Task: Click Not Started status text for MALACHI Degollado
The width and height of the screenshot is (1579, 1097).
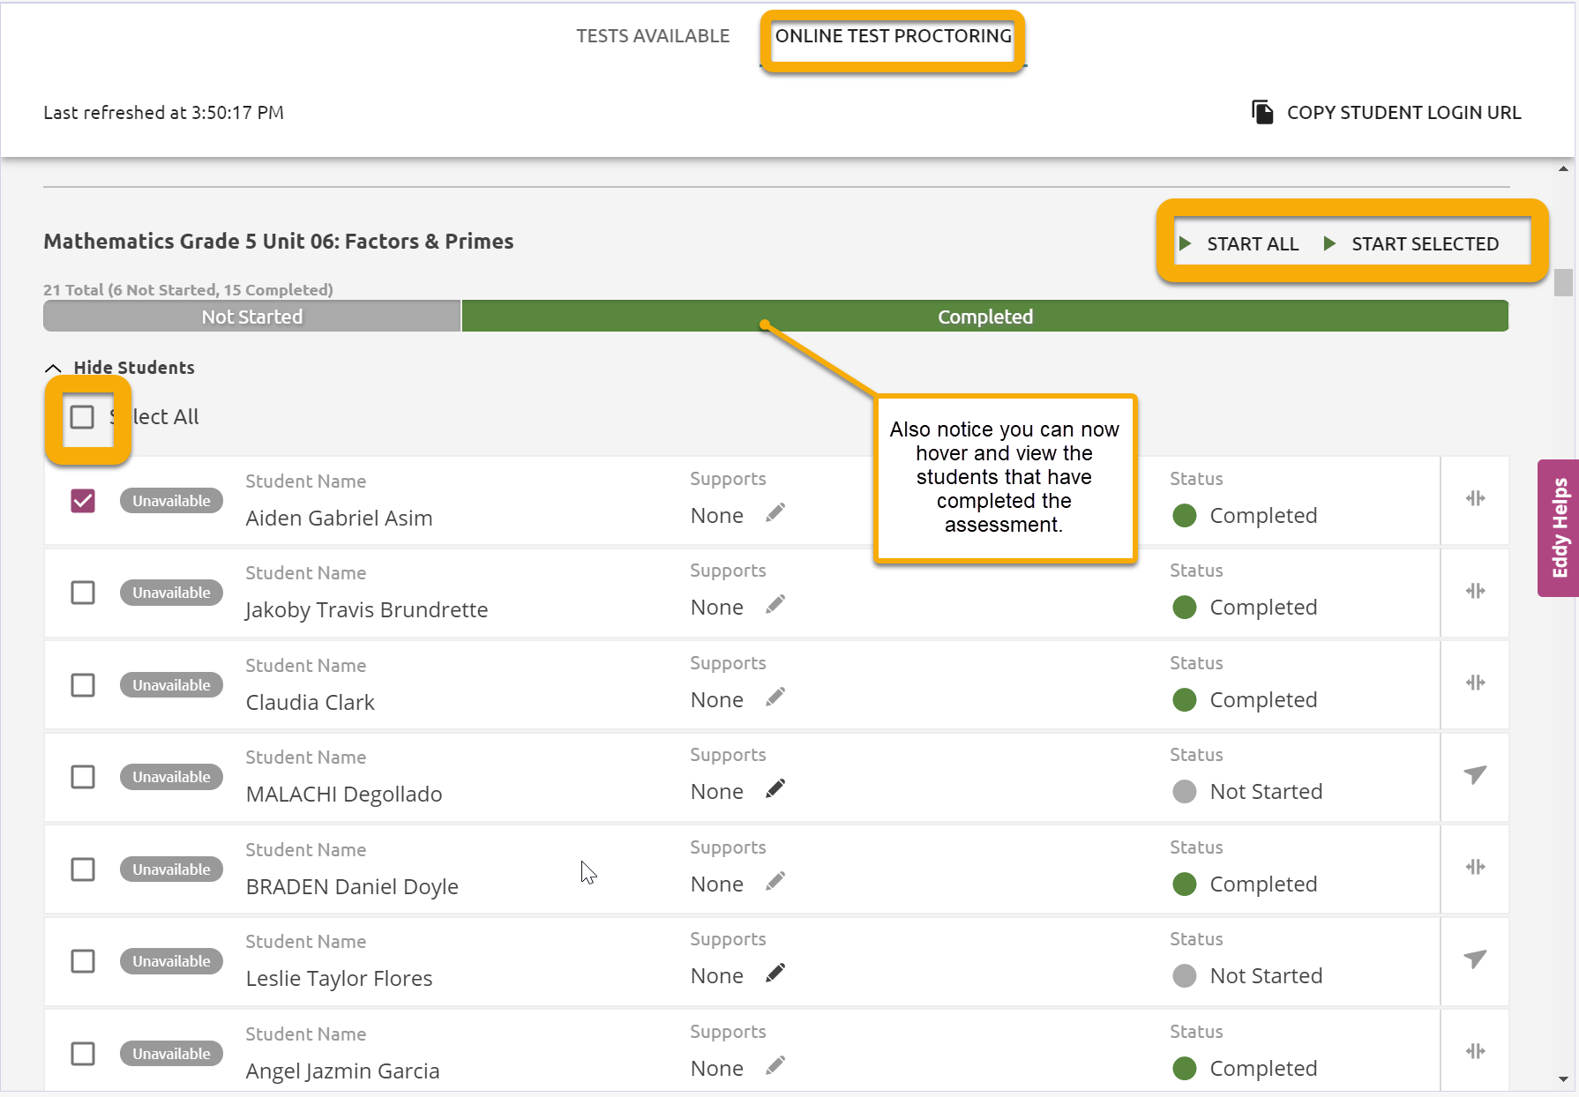Action: [1266, 792]
